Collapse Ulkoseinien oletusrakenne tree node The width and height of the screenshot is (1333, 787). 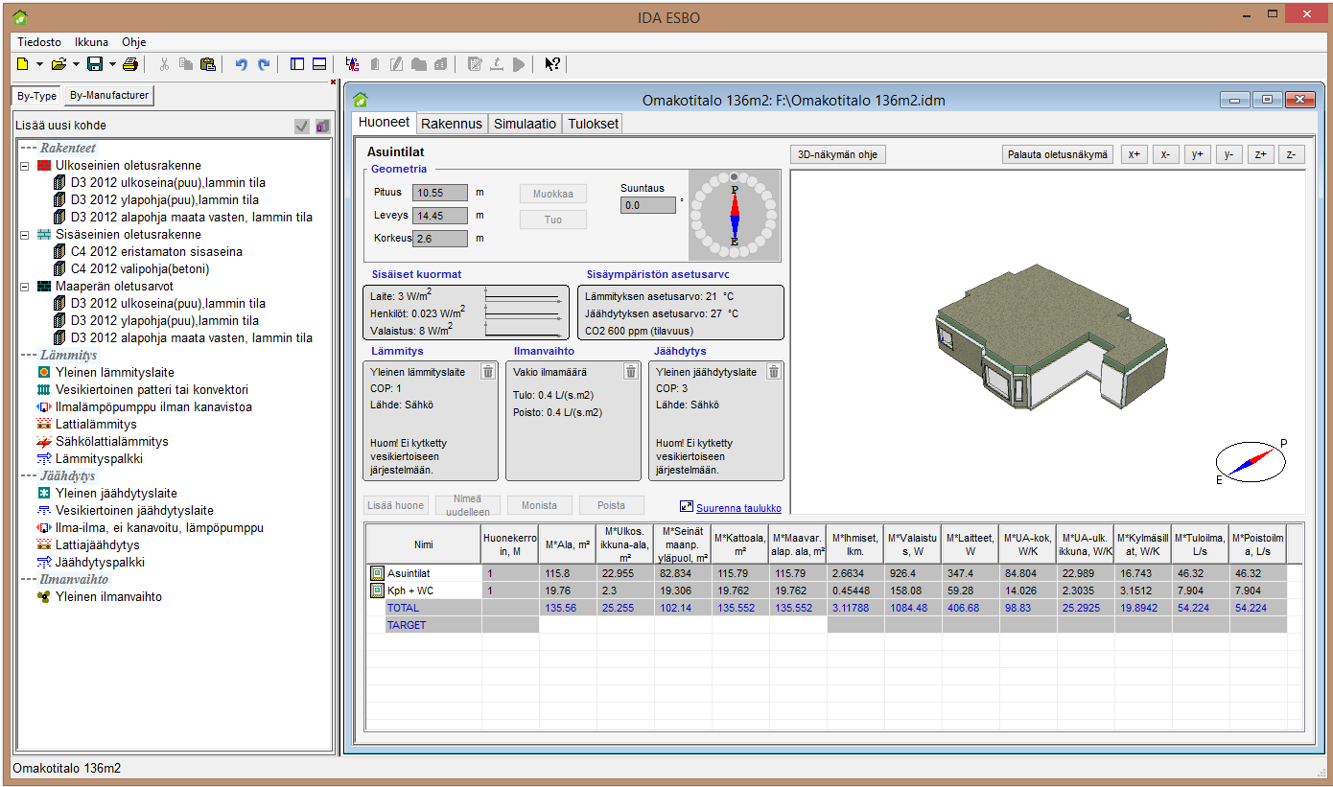[25, 165]
